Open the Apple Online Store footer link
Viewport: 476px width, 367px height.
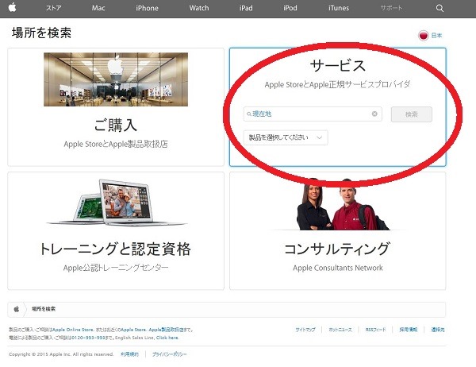[x=73, y=330]
